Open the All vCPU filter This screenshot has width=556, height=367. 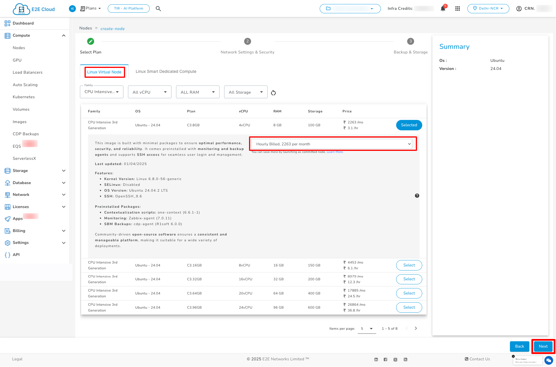[149, 92]
